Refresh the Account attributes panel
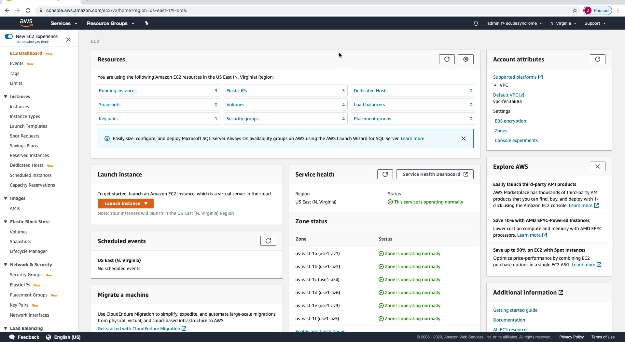Image resolution: width=625 pixels, height=342 pixels. 597,59
